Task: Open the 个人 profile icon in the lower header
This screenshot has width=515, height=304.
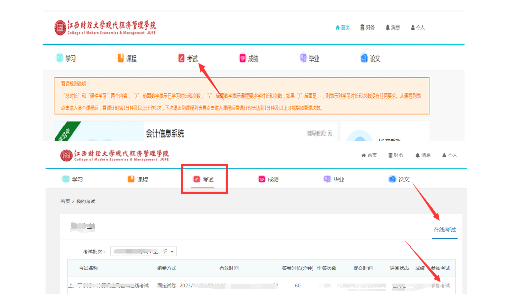Action: pyautogui.click(x=444, y=155)
